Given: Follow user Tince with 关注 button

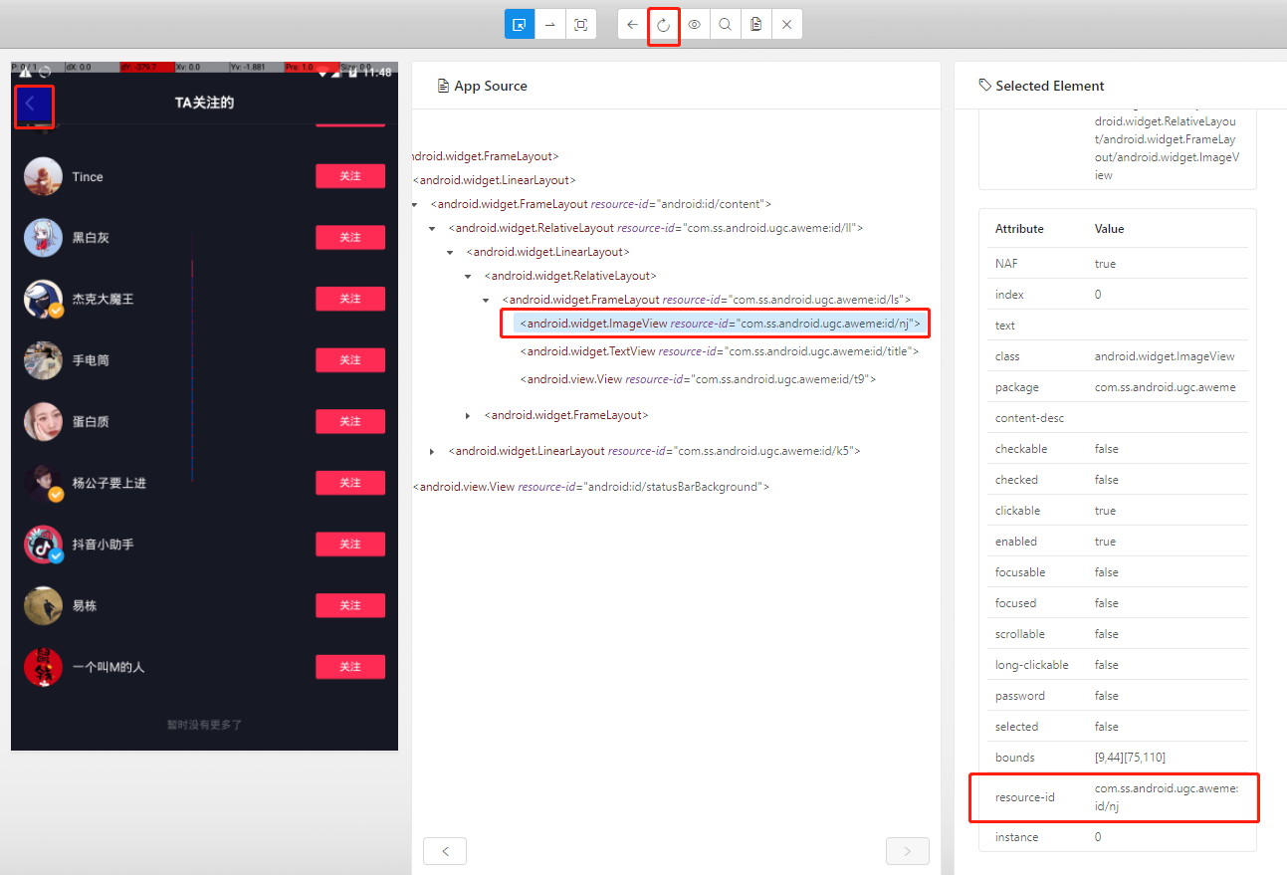Looking at the screenshot, I should tap(350, 176).
